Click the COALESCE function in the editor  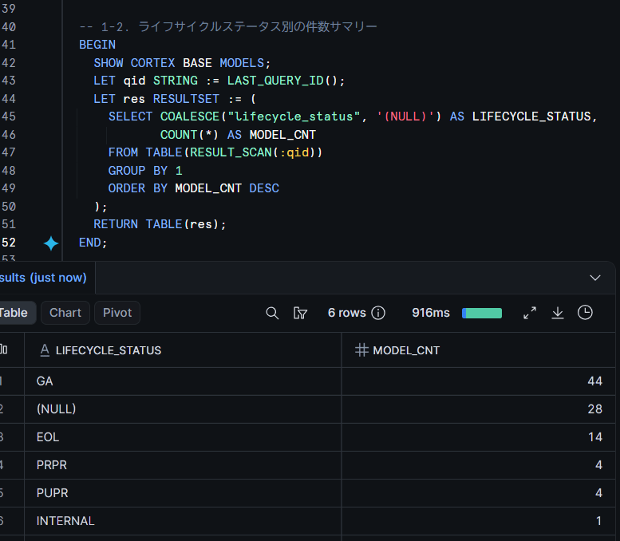[189, 116]
